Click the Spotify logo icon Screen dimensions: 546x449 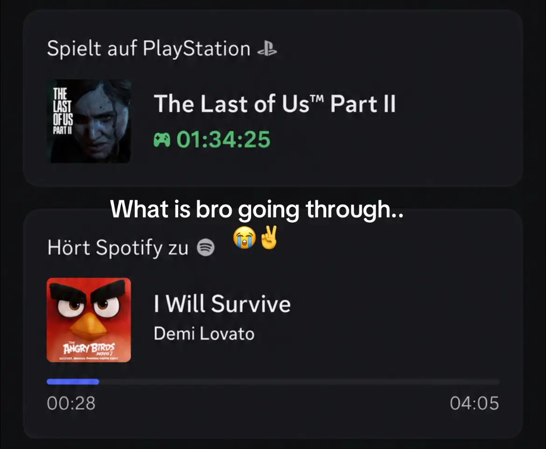point(206,247)
